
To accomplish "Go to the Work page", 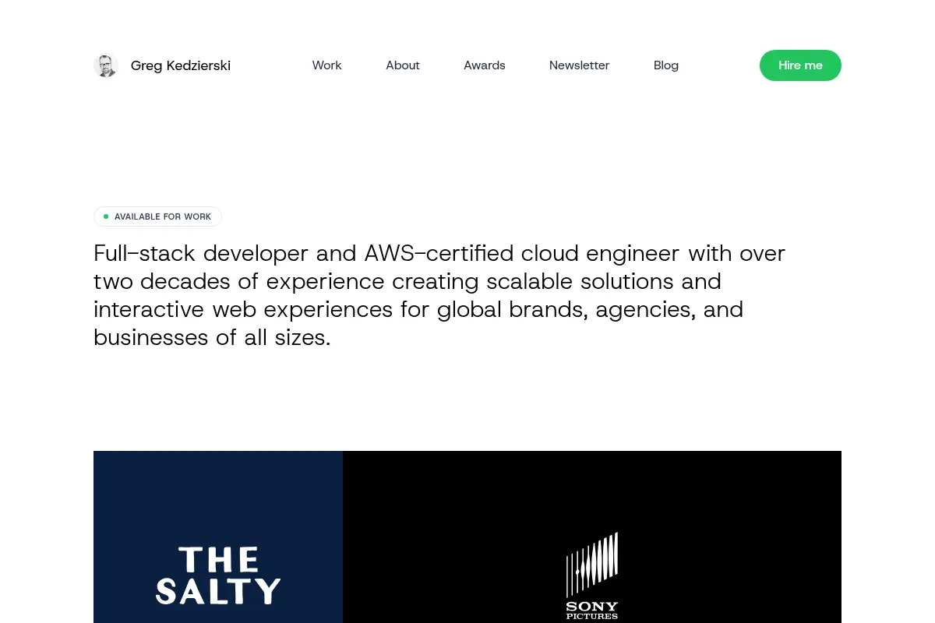I will (x=326, y=65).
